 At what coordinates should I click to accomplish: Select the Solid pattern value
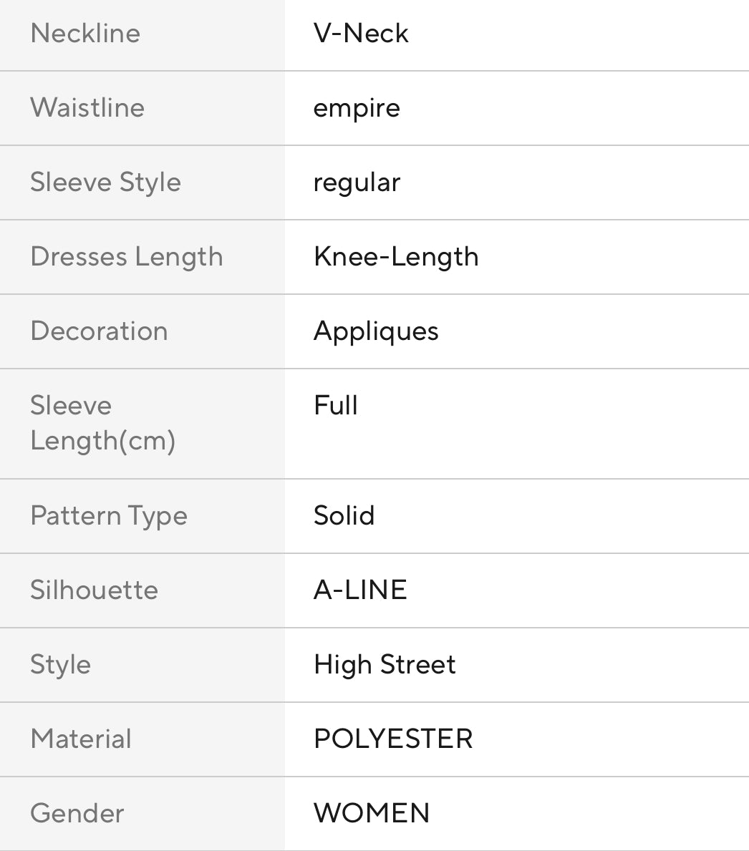(344, 516)
